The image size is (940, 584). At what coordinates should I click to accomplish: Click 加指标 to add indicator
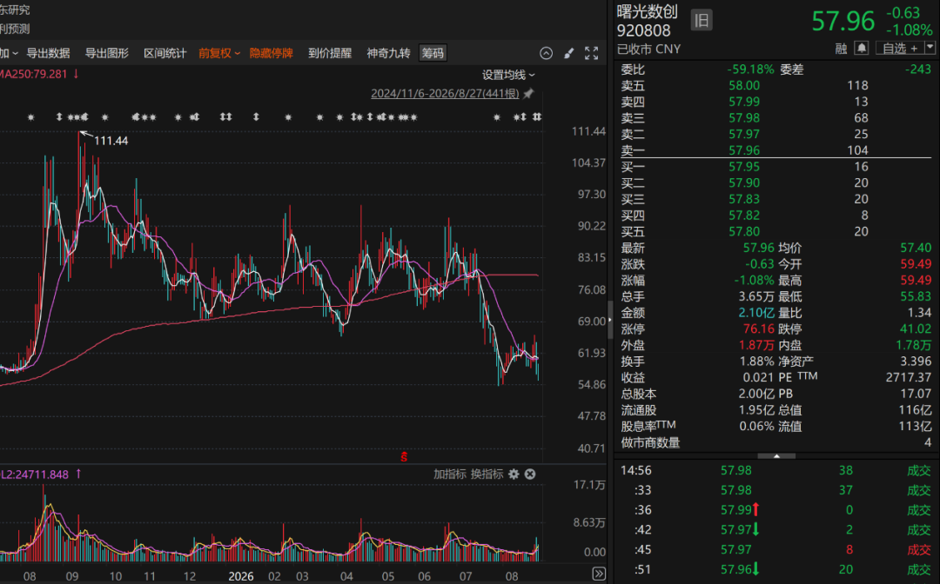click(x=450, y=474)
